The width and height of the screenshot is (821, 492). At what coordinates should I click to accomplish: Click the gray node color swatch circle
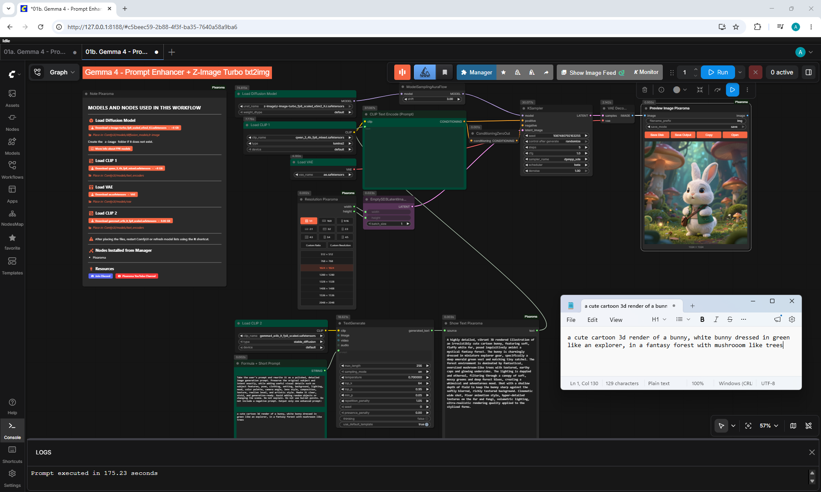click(x=676, y=90)
